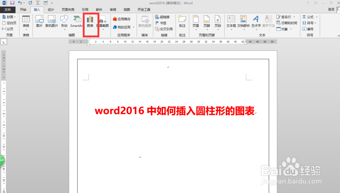Add a comment (批注)
This screenshot has width=340, height=193.
182,21
